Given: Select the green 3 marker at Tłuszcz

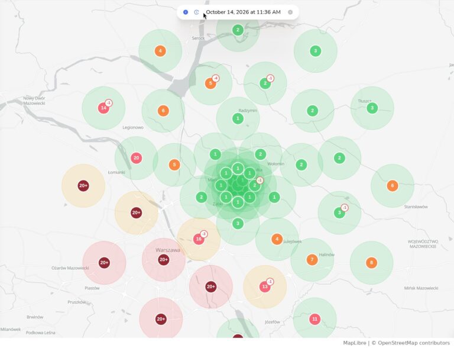Looking at the screenshot, I should [x=372, y=108].
